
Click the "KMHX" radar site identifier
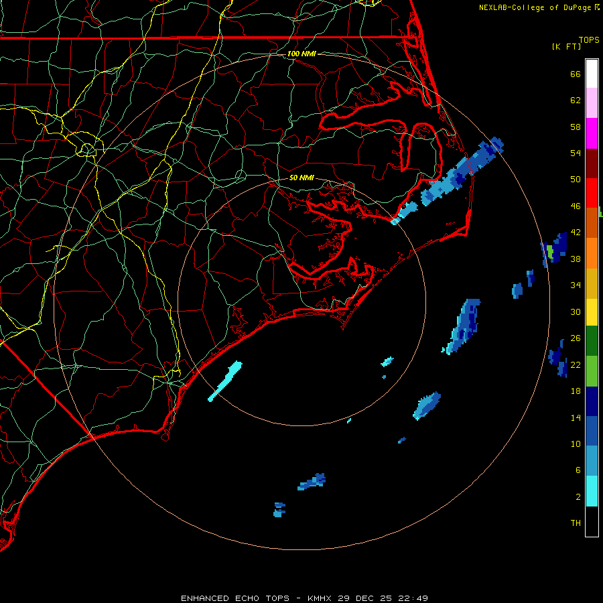click(x=320, y=598)
